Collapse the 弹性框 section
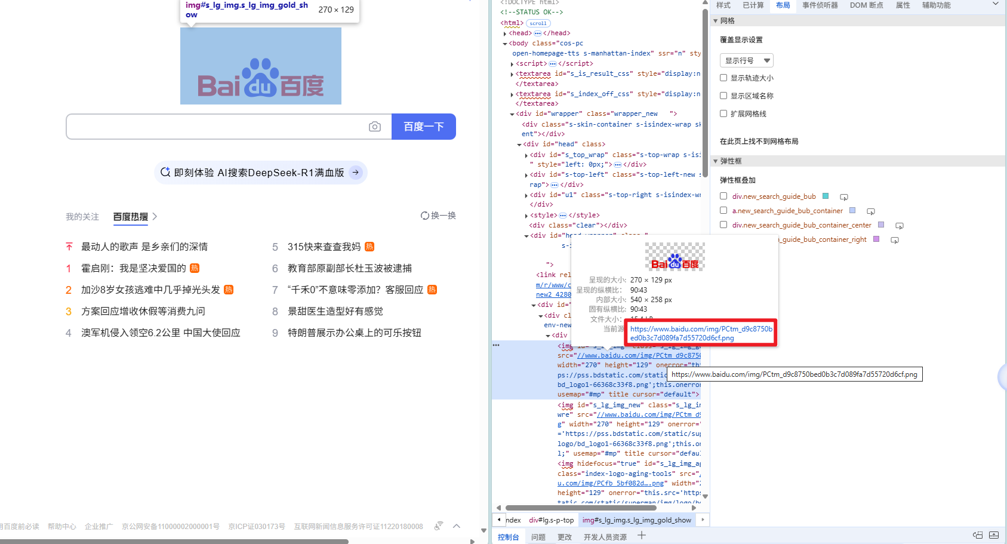Screen dimensions: 1007x544 click(716, 161)
